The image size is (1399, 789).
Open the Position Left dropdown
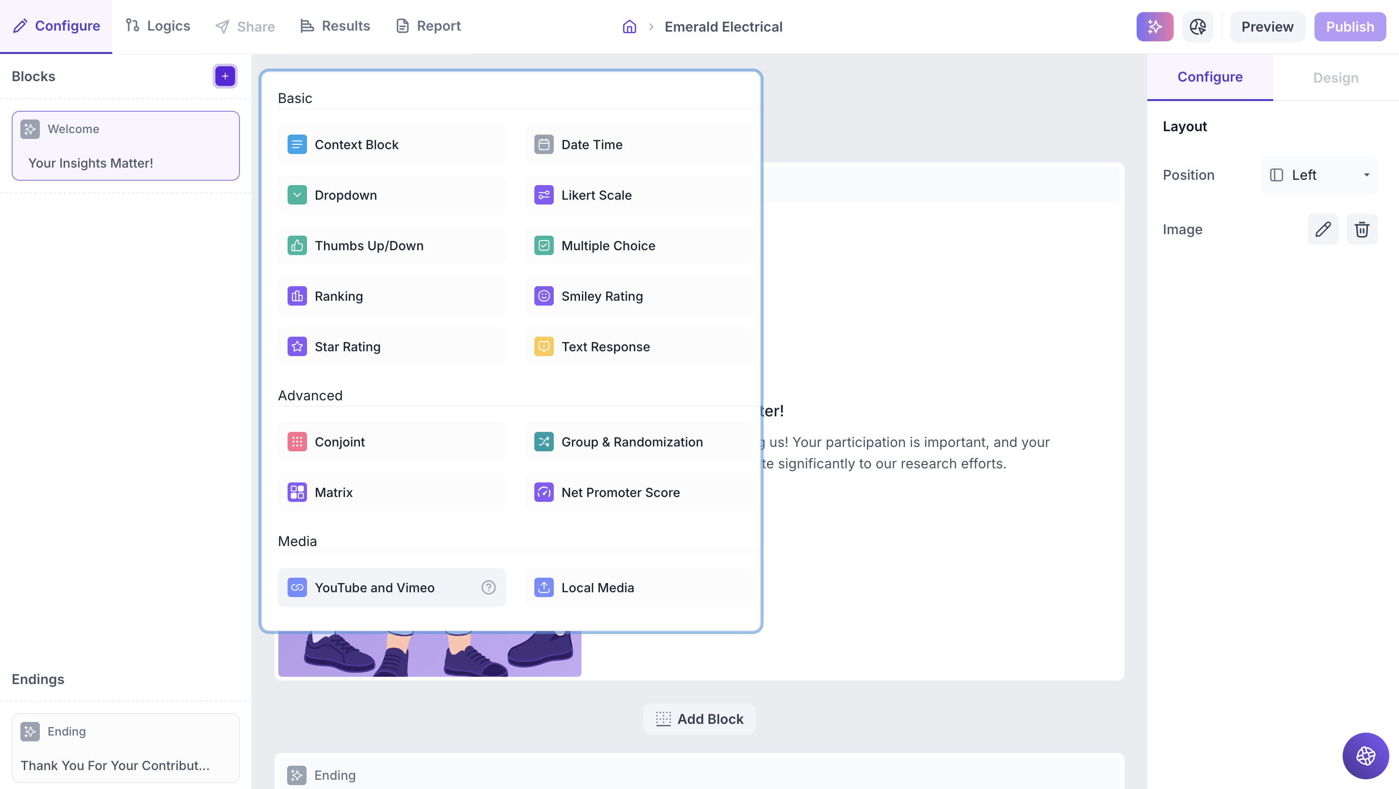(x=1319, y=175)
